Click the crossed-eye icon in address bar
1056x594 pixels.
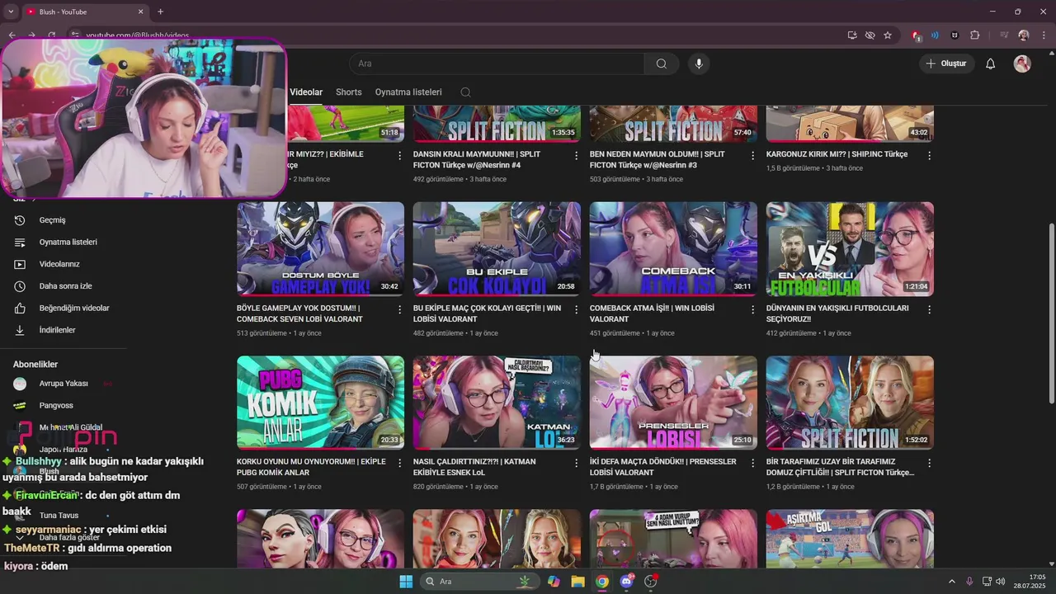tap(870, 35)
